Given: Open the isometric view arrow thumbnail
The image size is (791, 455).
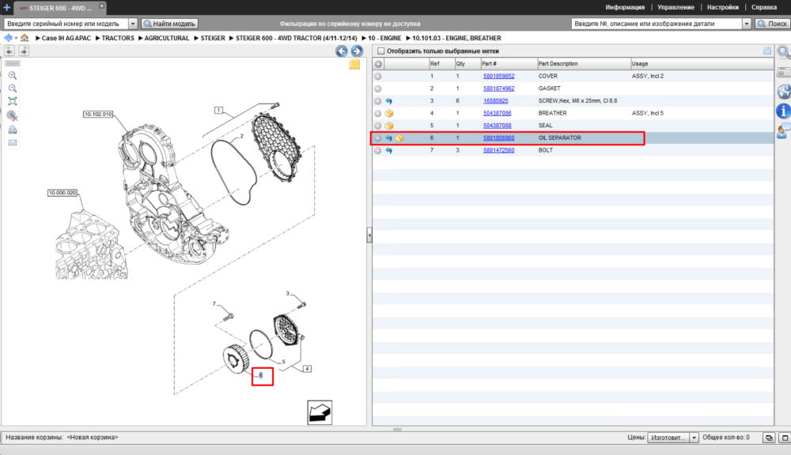Looking at the screenshot, I should [x=320, y=412].
